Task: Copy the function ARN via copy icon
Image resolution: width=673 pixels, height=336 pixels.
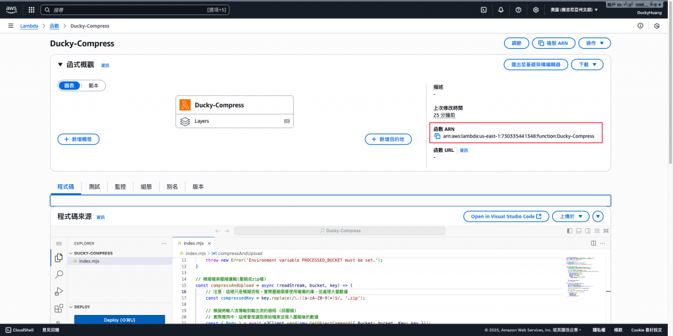Action: pos(437,136)
